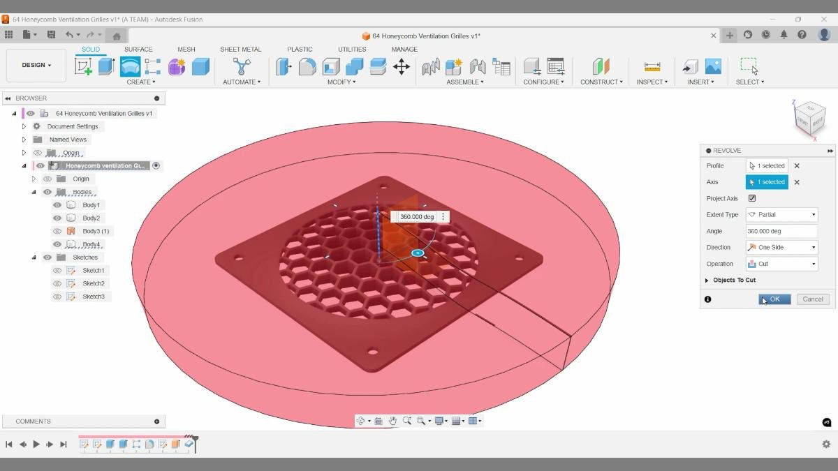Image resolution: width=838 pixels, height=471 pixels.
Task: Select the New Component assemble icon
Action: (454, 66)
